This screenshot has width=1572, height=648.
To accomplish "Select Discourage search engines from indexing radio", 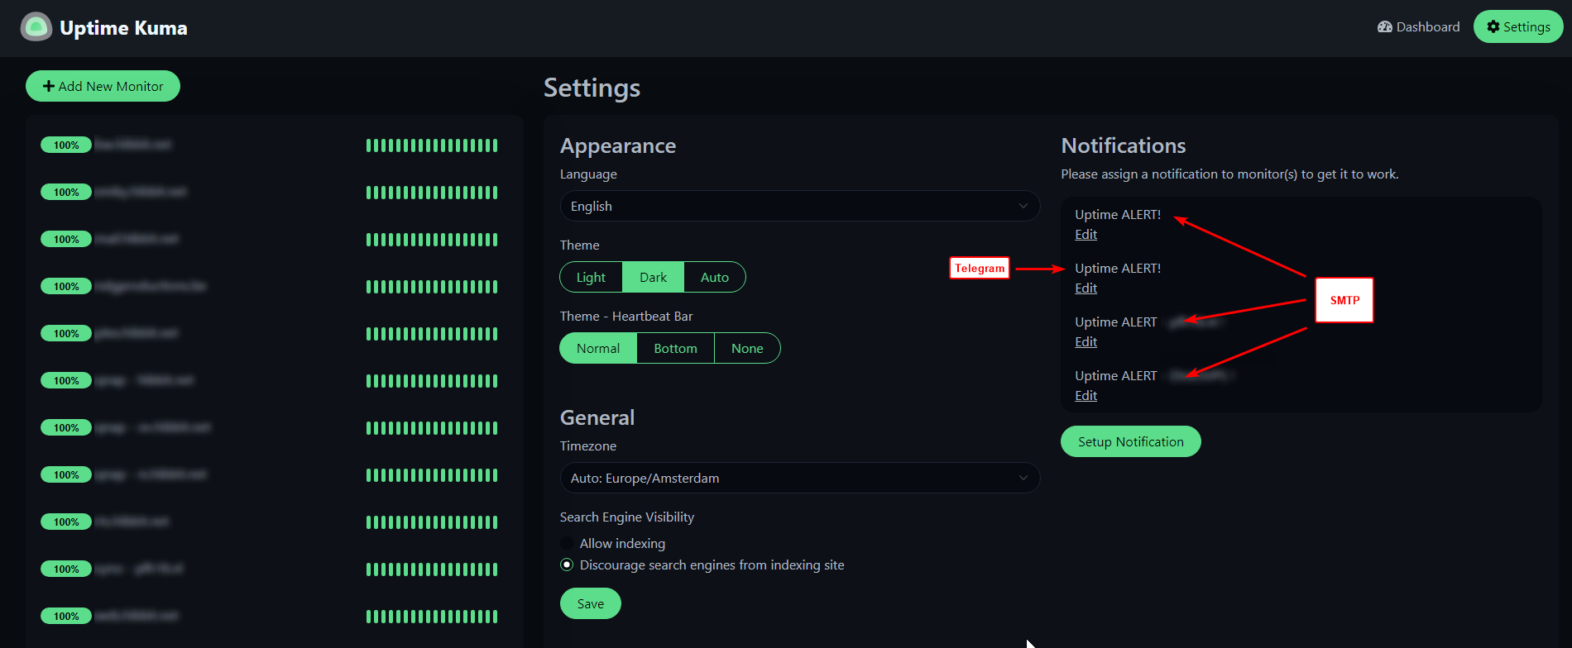I will click(x=567, y=565).
